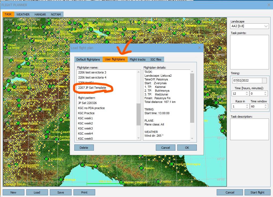
Task: Select the Massa-Cinquale airfield marker
Action: click(x=121, y=182)
